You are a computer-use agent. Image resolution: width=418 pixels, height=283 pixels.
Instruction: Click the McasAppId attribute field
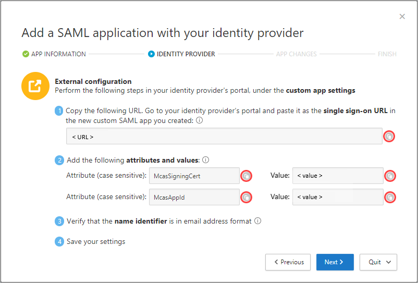point(194,197)
